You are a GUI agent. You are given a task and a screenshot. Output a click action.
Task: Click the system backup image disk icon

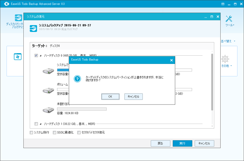33,28
